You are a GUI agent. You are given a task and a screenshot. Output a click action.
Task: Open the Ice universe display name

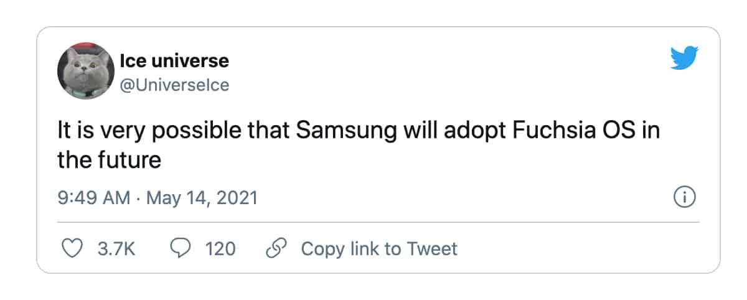tap(174, 61)
